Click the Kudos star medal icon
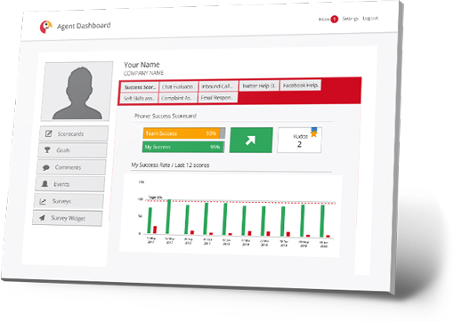This screenshot has width=454, height=322. [314, 133]
